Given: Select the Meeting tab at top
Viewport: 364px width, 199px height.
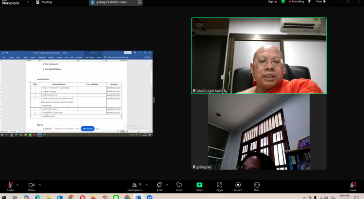Looking at the screenshot, I should point(44,2).
